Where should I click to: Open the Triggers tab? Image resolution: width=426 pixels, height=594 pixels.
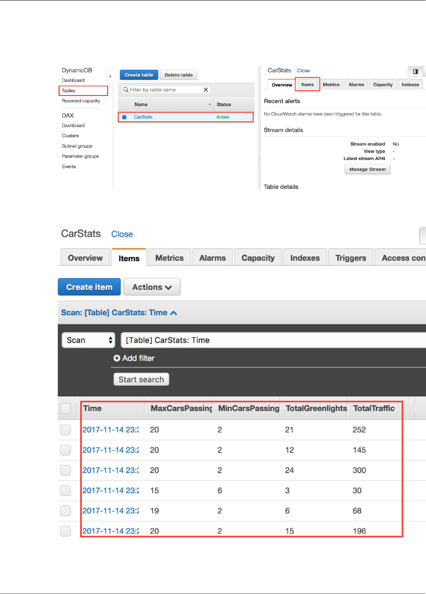[x=351, y=258]
